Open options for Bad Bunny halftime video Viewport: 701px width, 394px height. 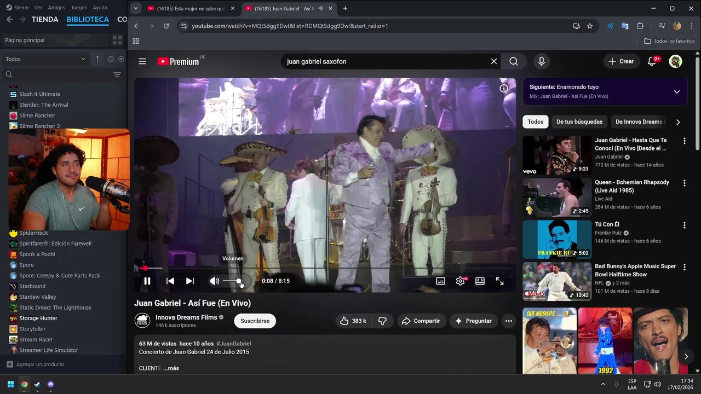point(684,267)
